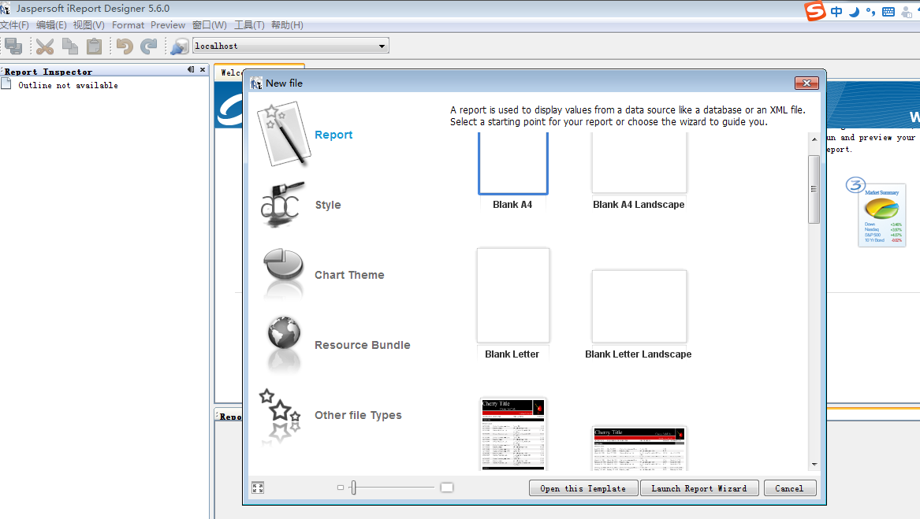Select the Blank A4 Landscape template thumbnail
The width and height of the screenshot is (920, 519).
click(x=639, y=163)
